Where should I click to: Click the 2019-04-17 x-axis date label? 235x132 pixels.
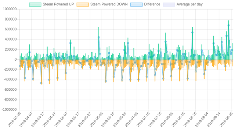coord(37,120)
